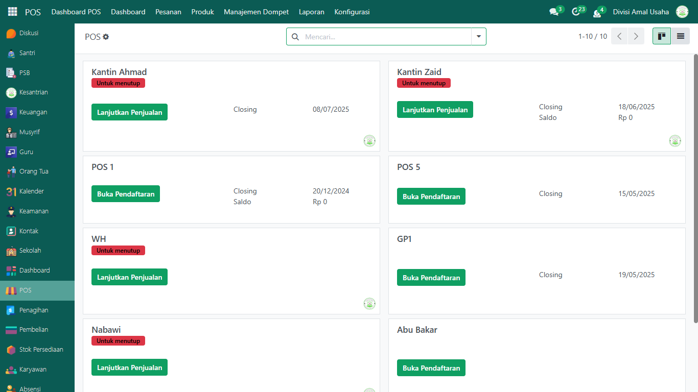Open the Laporan menu
The height and width of the screenshot is (392, 698).
[311, 12]
